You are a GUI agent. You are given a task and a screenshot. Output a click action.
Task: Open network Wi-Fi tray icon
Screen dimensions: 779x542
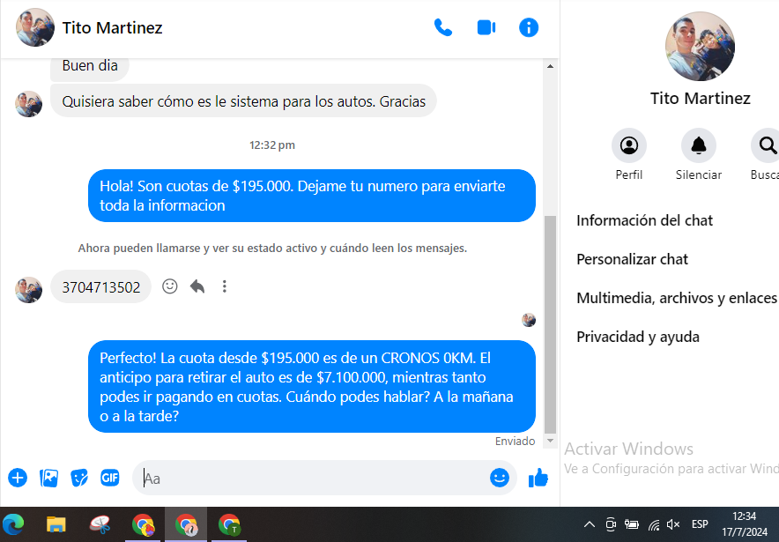(654, 524)
